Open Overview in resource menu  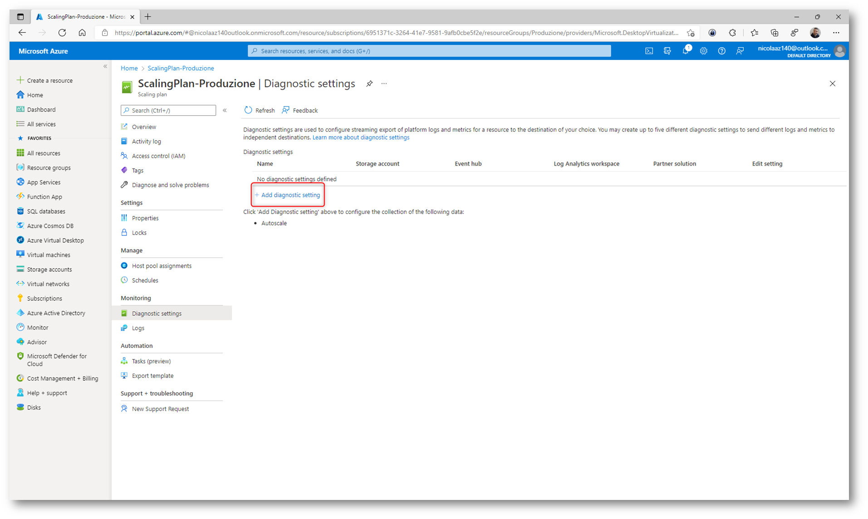(144, 127)
